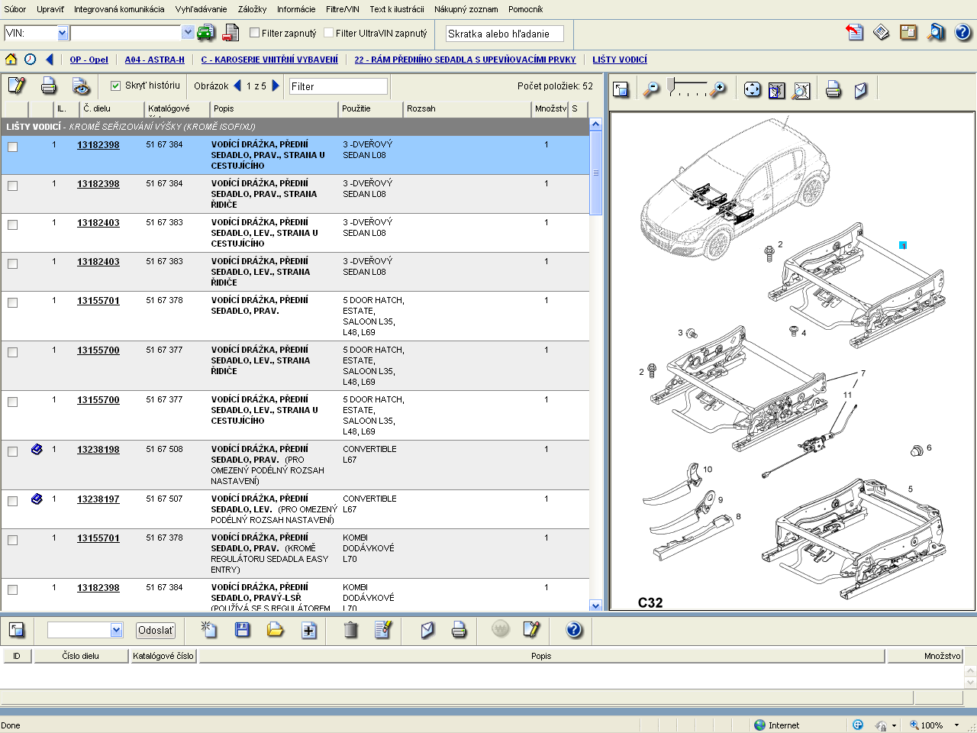Open the A04 - ASTRA-H breadcrumb link
Image resolution: width=977 pixels, height=733 pixels.
(x=154, y=60)
